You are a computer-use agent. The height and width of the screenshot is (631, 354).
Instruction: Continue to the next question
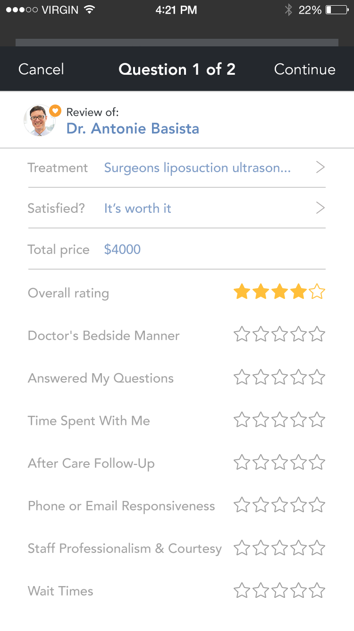tap(304, 70)
